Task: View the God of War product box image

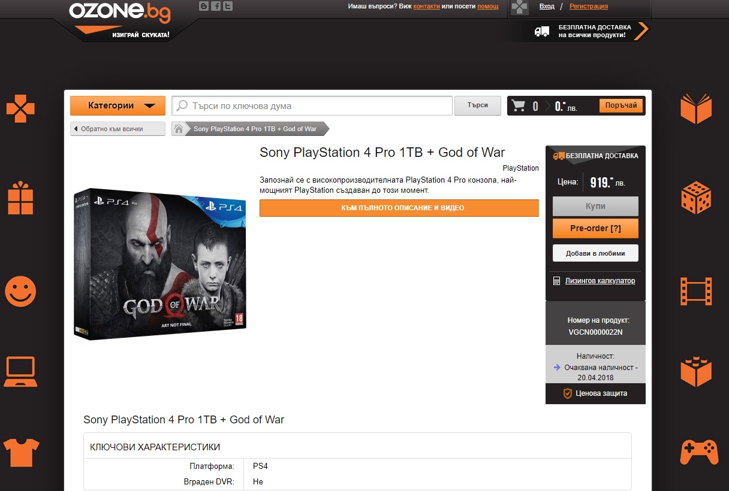Action: (x=160, y=264)
